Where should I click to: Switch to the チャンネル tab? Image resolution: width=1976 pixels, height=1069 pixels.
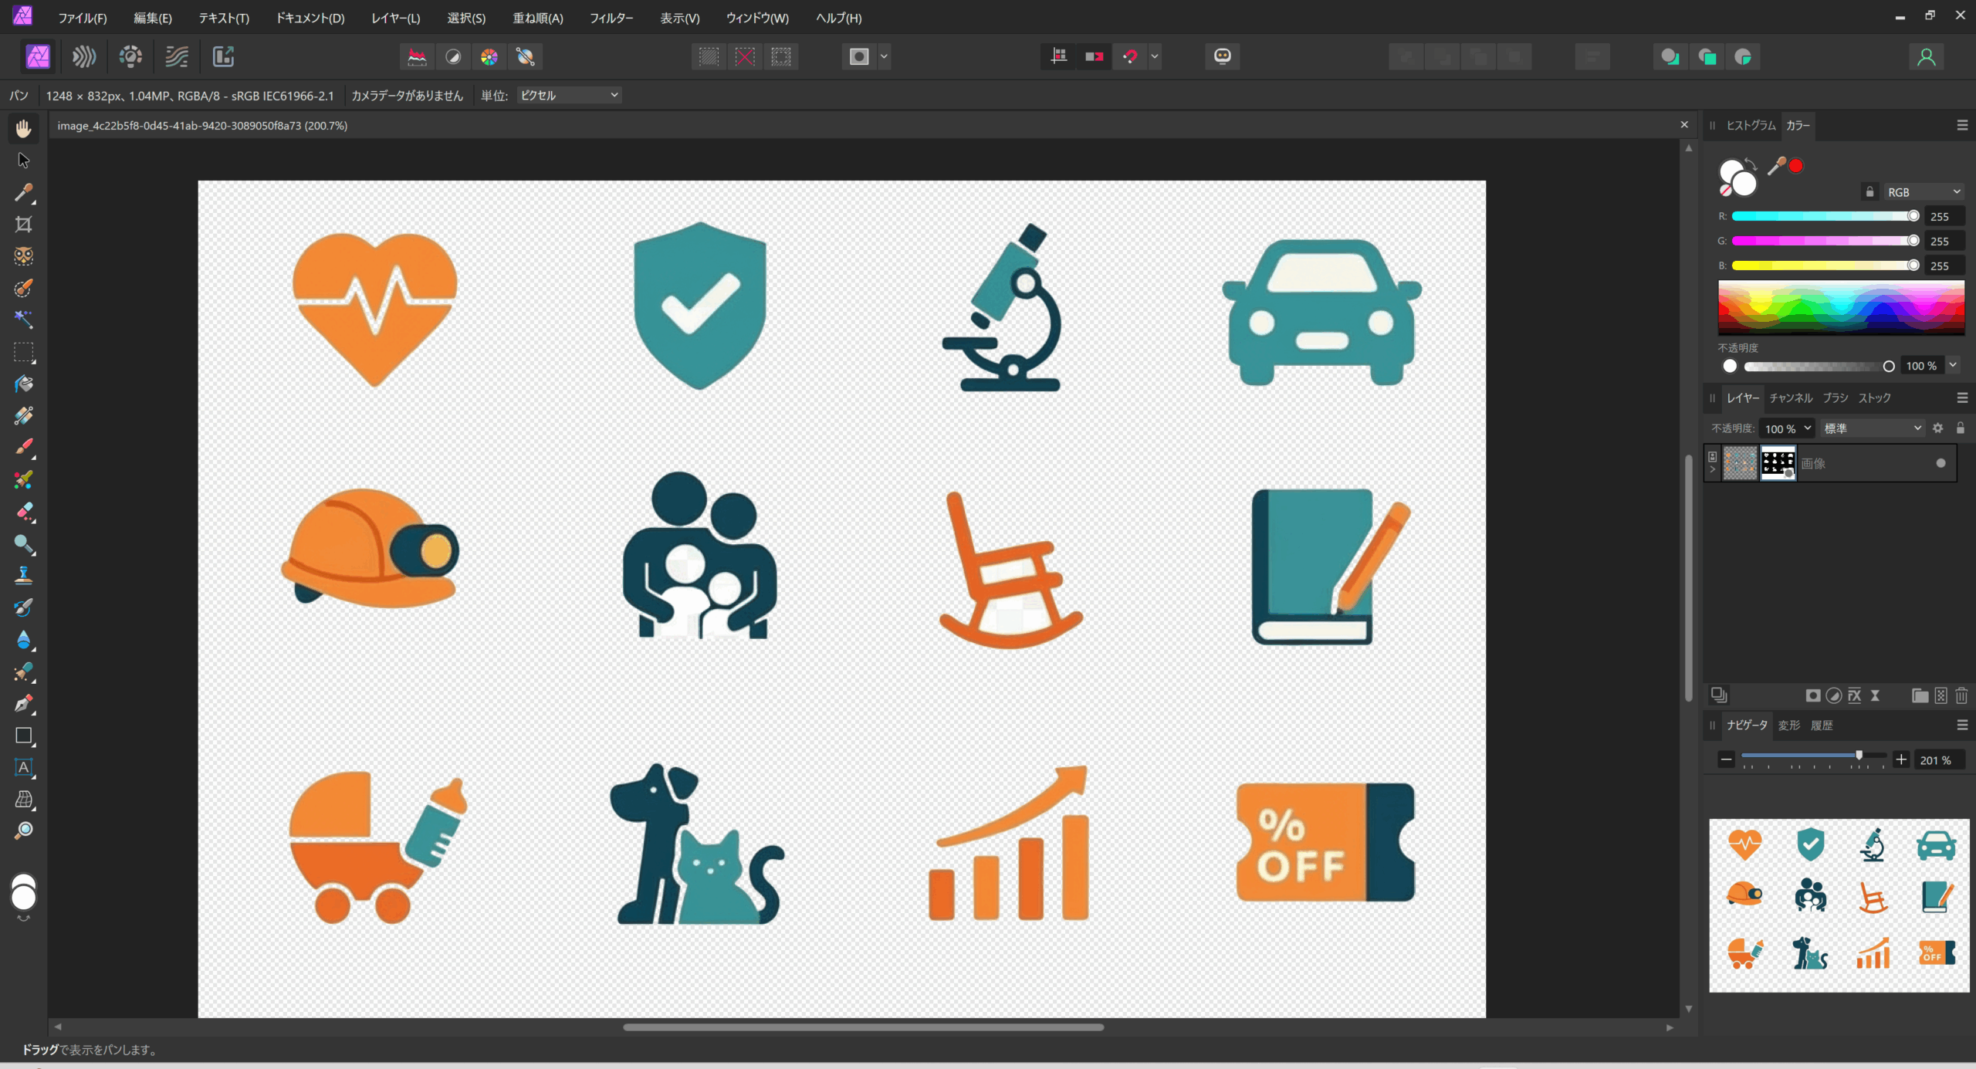[x=1790, y=398]
